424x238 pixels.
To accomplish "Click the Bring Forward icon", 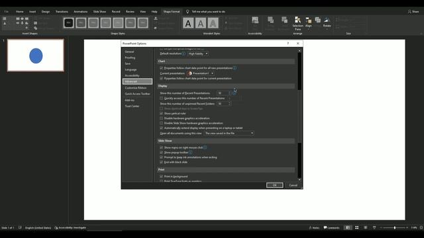I will point(270,20).
